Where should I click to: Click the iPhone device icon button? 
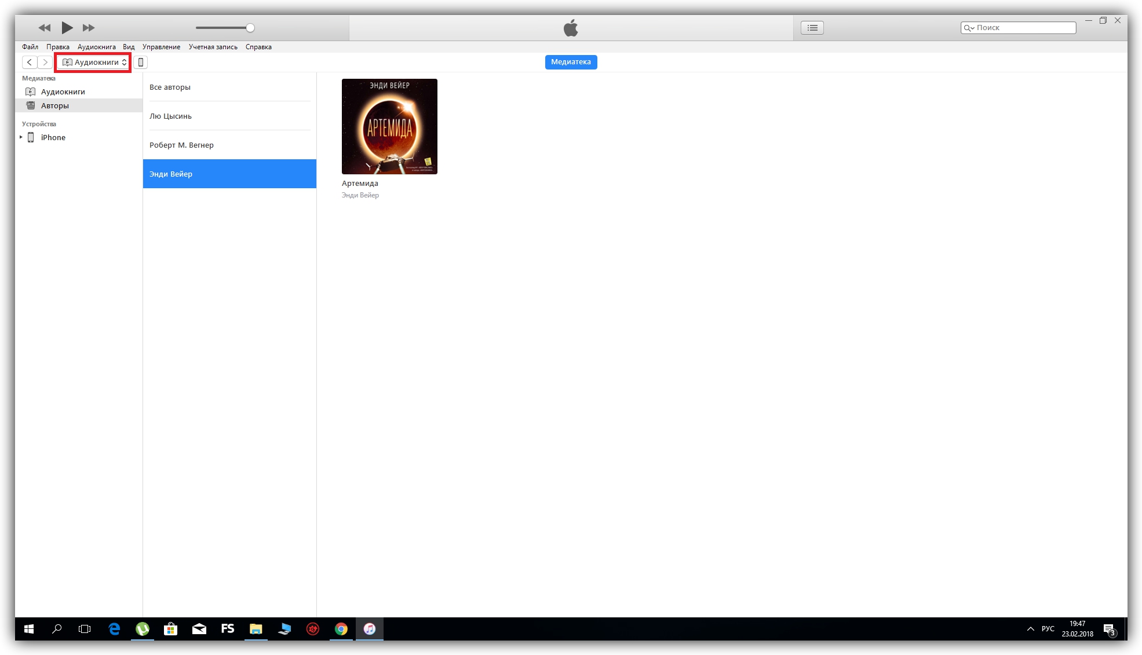click(140, 62)
